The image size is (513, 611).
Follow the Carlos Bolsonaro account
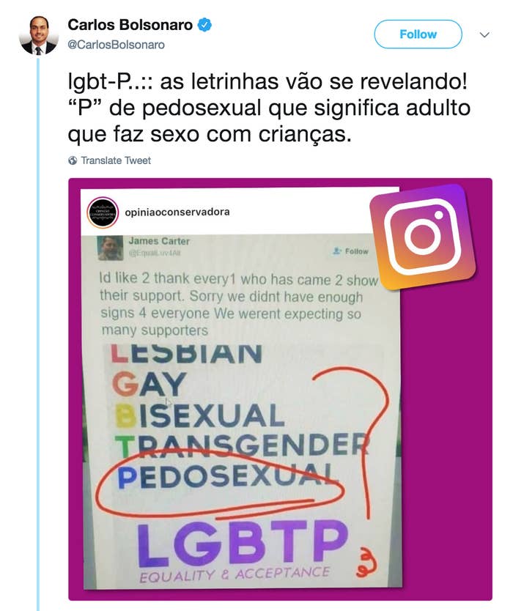[x=418, y=34]
